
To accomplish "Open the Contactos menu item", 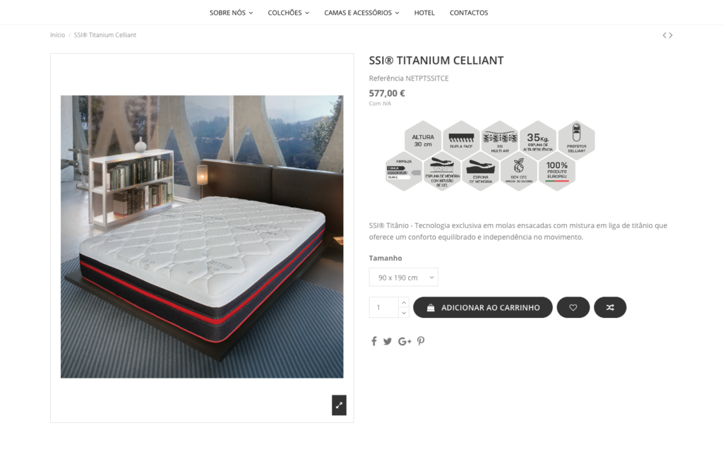I will coord(469,13).
